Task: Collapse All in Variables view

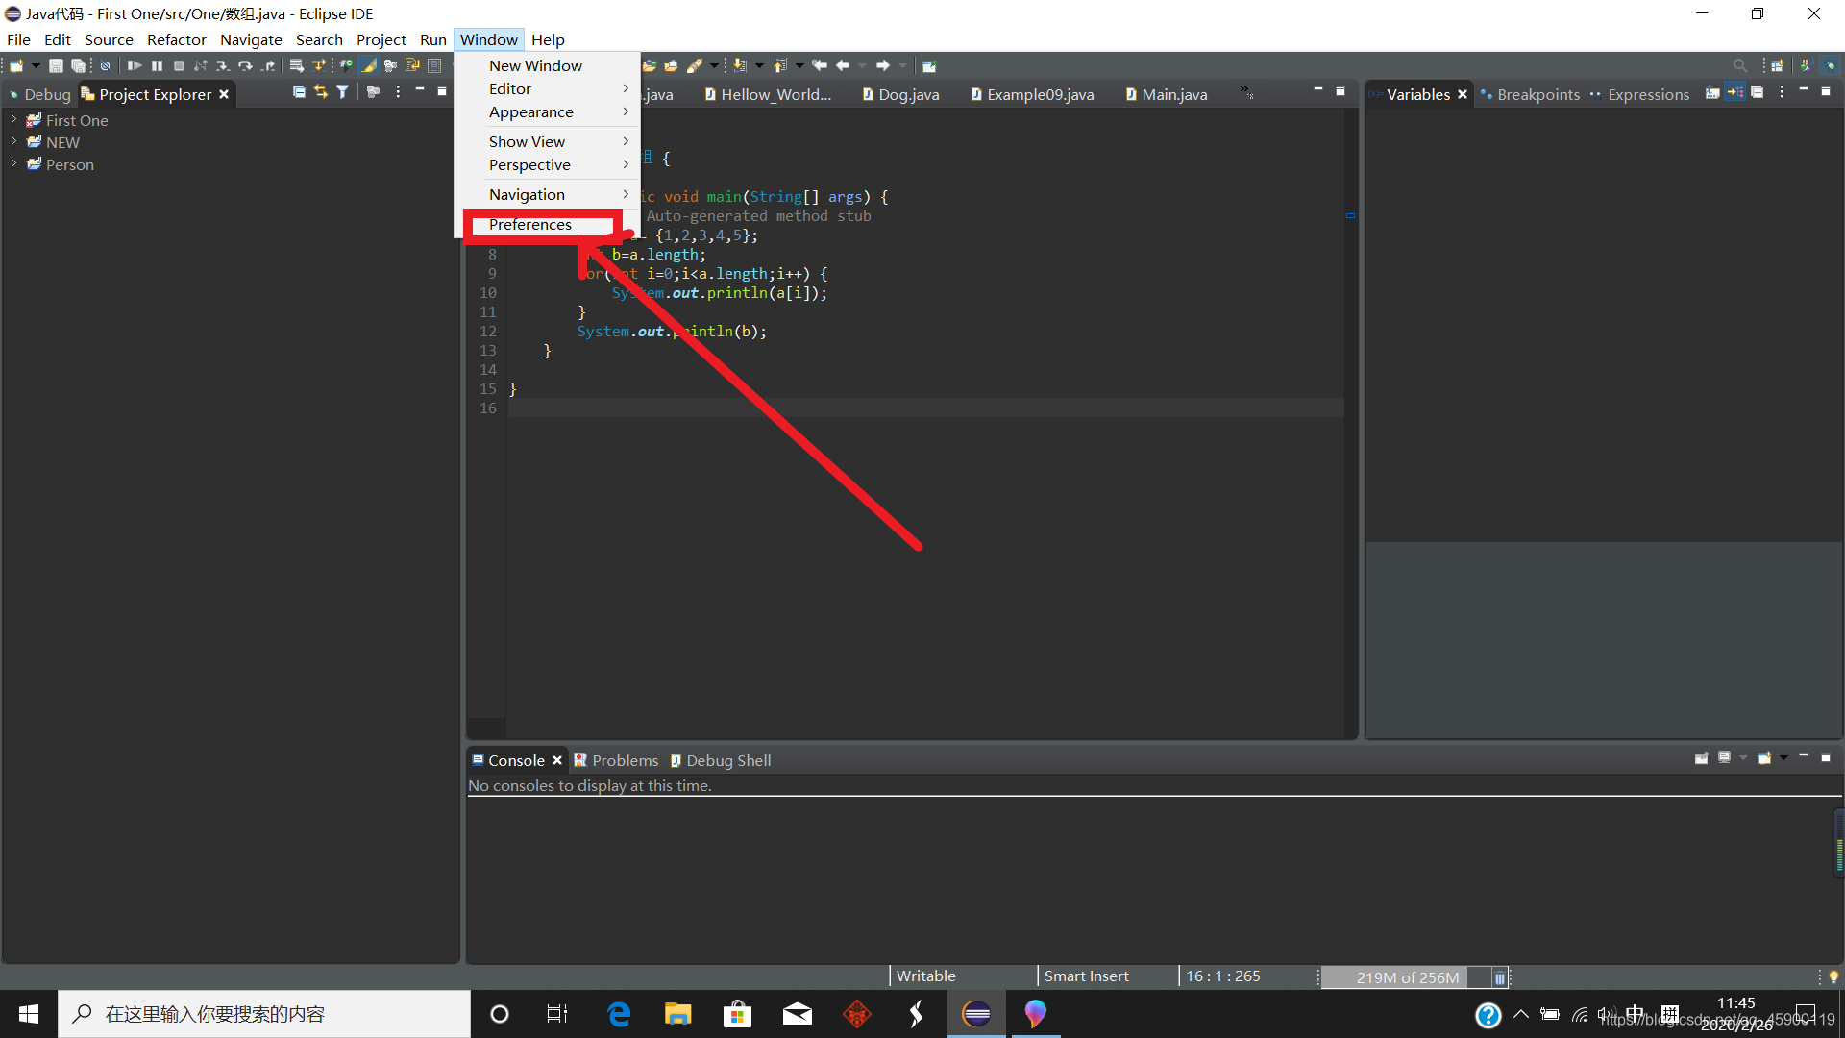Action: [x=1758, y=92]
